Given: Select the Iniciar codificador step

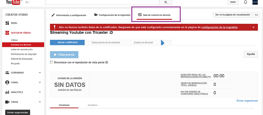Looking at the screenshot, I should 67,42.
